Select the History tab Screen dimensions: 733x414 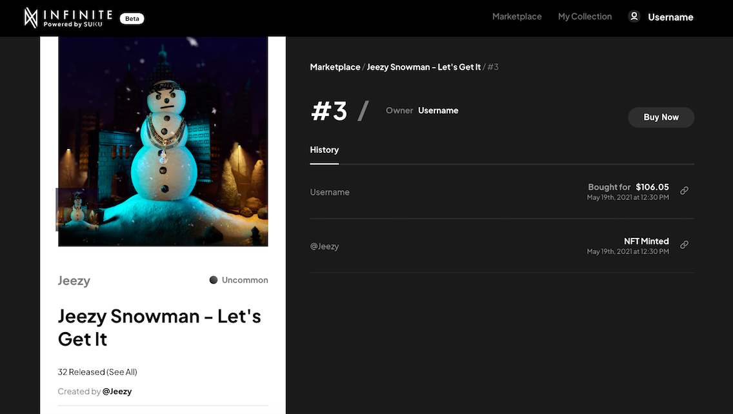pyautogui.click(x=325, y=150)
